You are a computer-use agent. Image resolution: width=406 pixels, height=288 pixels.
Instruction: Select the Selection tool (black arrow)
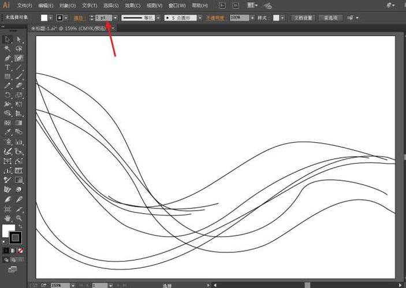coord(8,39)
